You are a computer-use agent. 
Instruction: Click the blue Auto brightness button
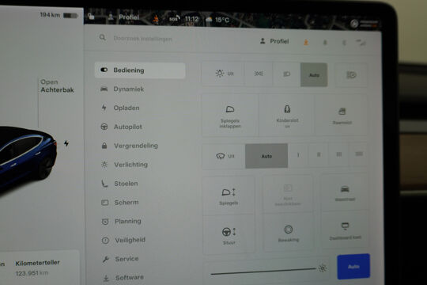pos(353,267)
